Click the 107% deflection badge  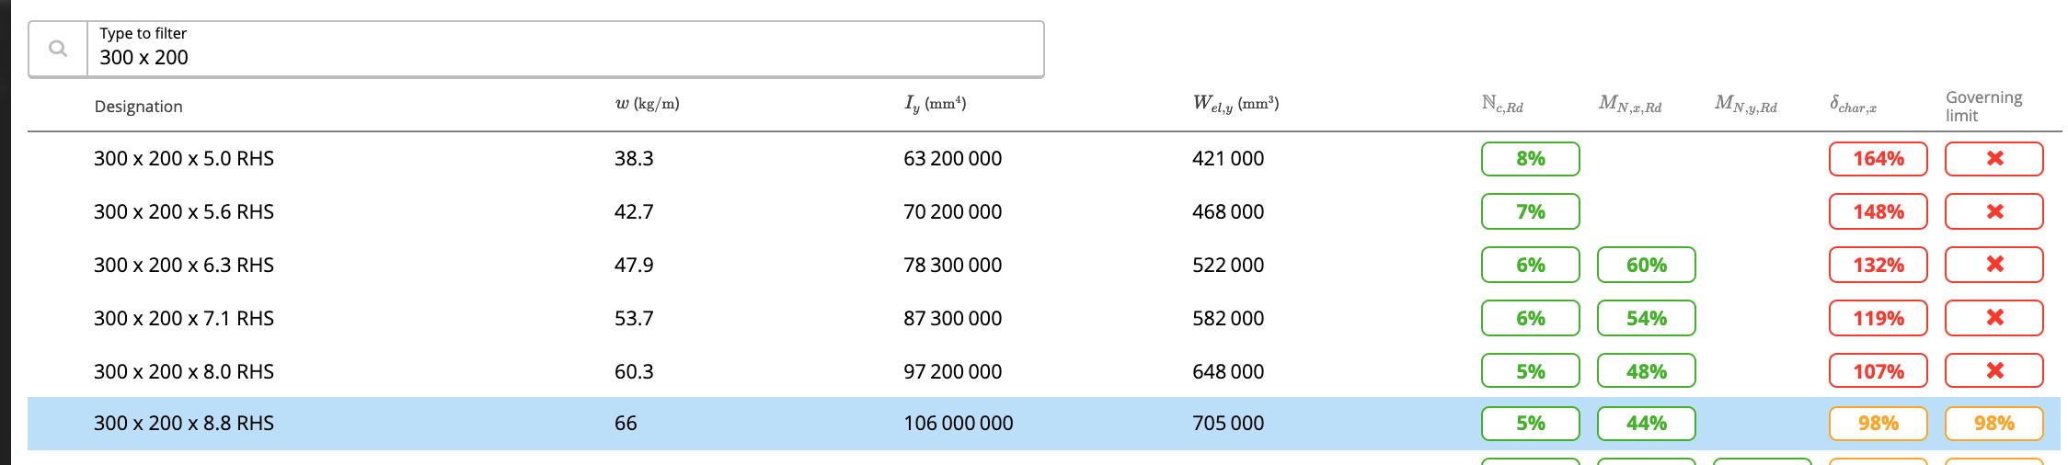(1878, 371)
